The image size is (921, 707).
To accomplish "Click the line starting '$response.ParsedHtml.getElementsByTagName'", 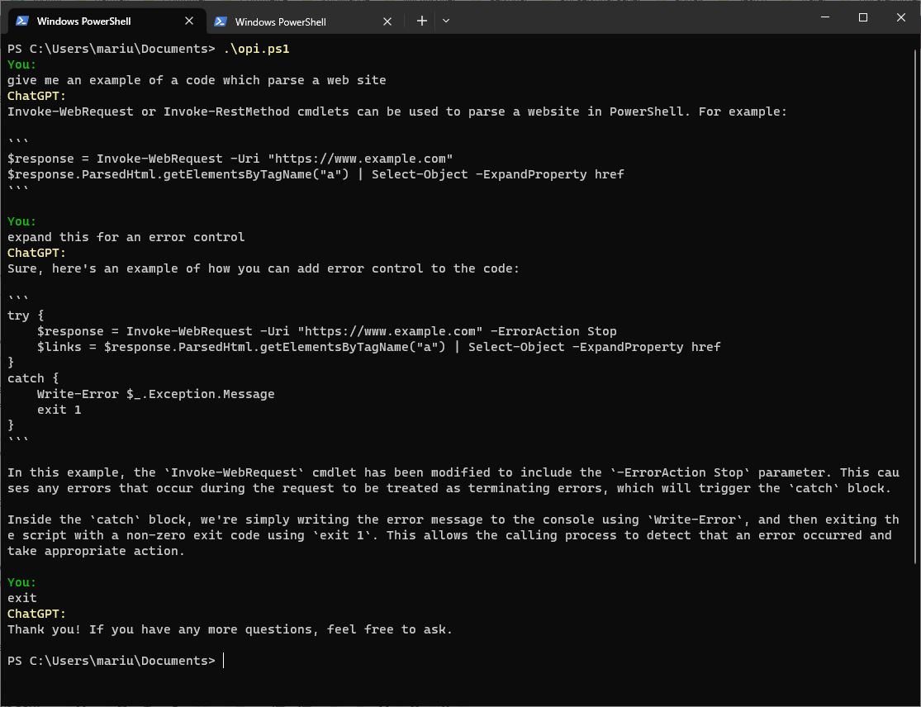I will [316, 174].
